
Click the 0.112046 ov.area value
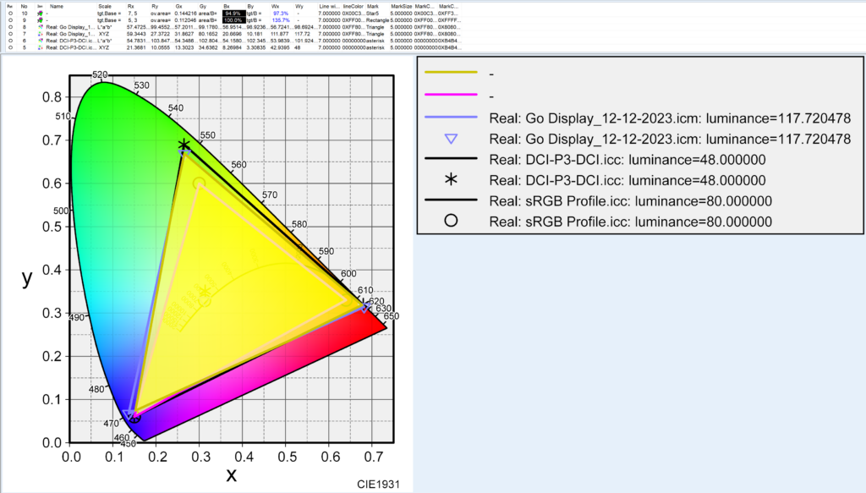pyautogui.click(x=185, y=20)
